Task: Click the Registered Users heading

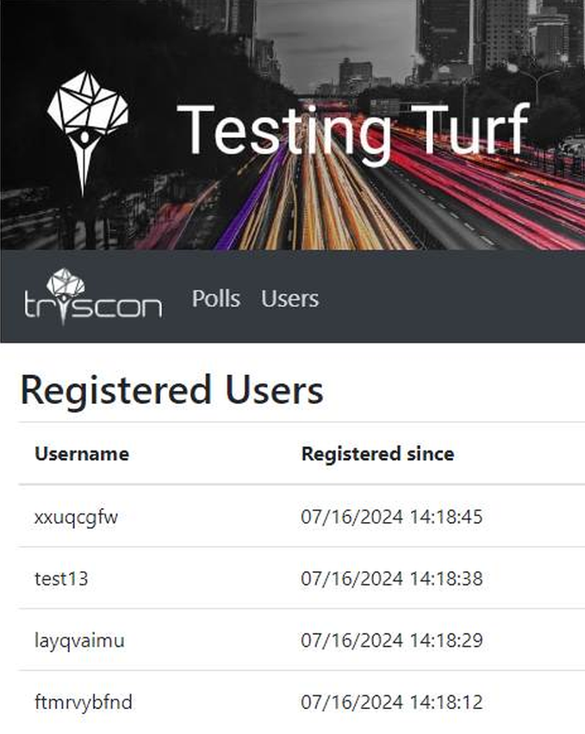Action: tap(171, 390)
